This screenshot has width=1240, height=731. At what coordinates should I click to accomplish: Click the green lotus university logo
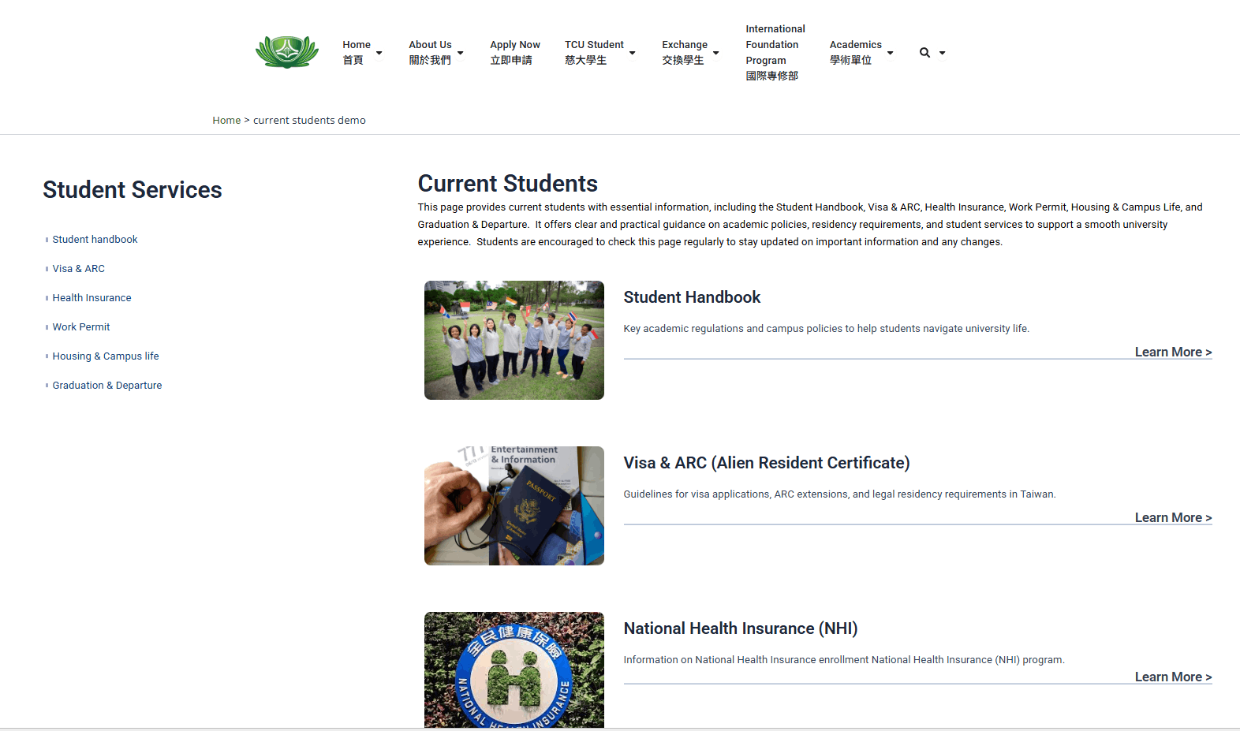(287, 52)
